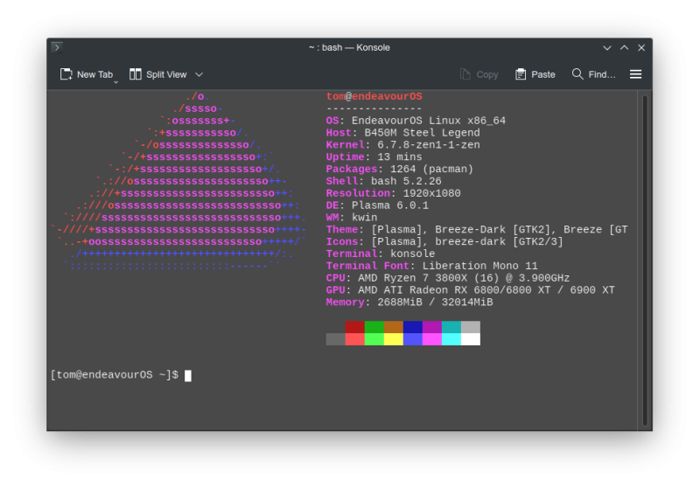Screen dimensions: 700x487
Task: Click the Copy pages icon
Action: 465,74
